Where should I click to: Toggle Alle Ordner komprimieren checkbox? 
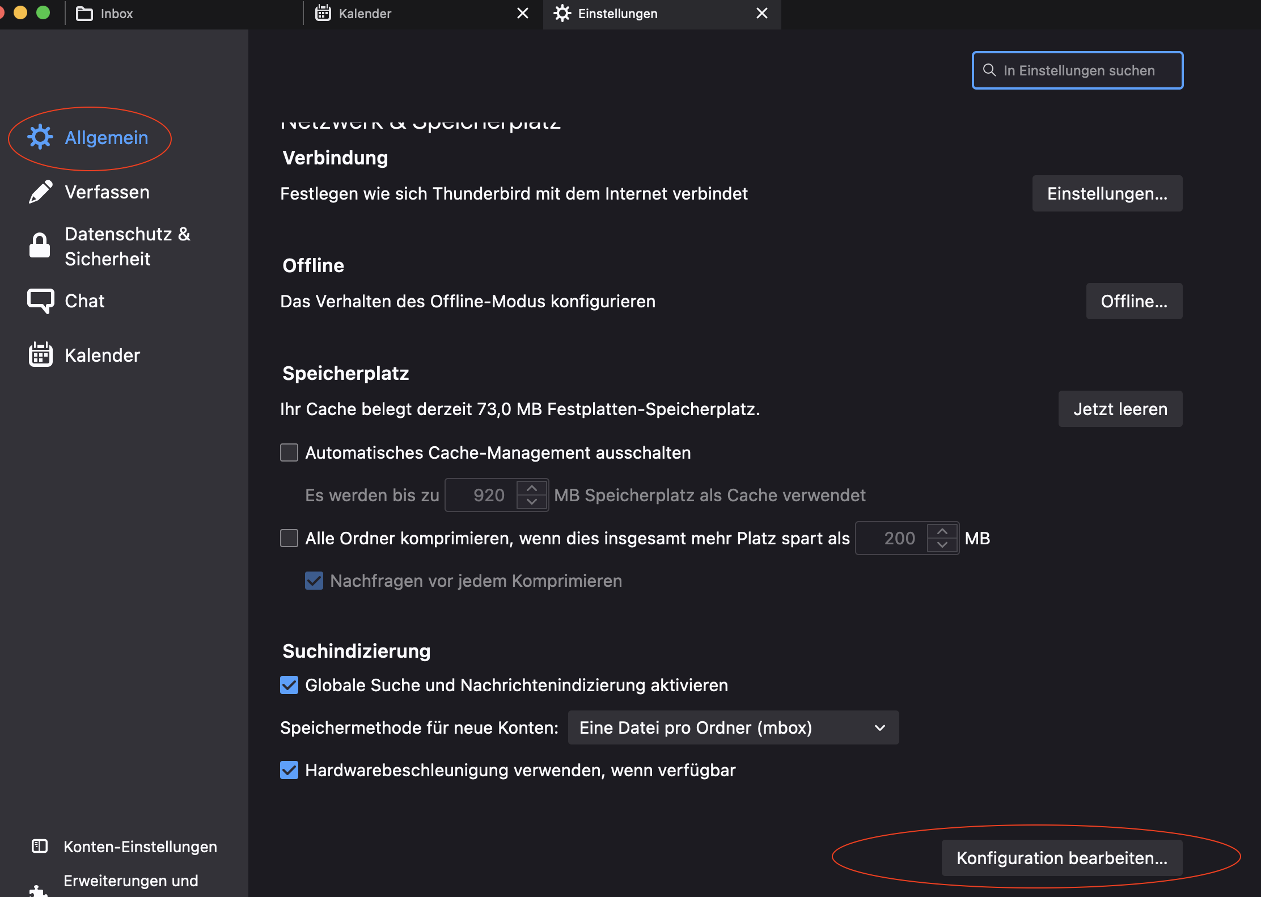(x=289, y=538)
